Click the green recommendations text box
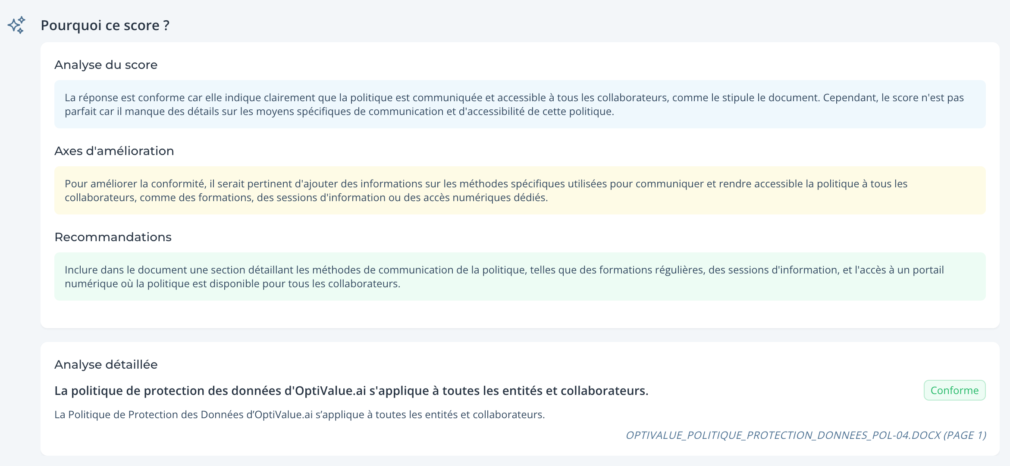Viewport: 1010px width, 466px height. (x=520, y=276)
